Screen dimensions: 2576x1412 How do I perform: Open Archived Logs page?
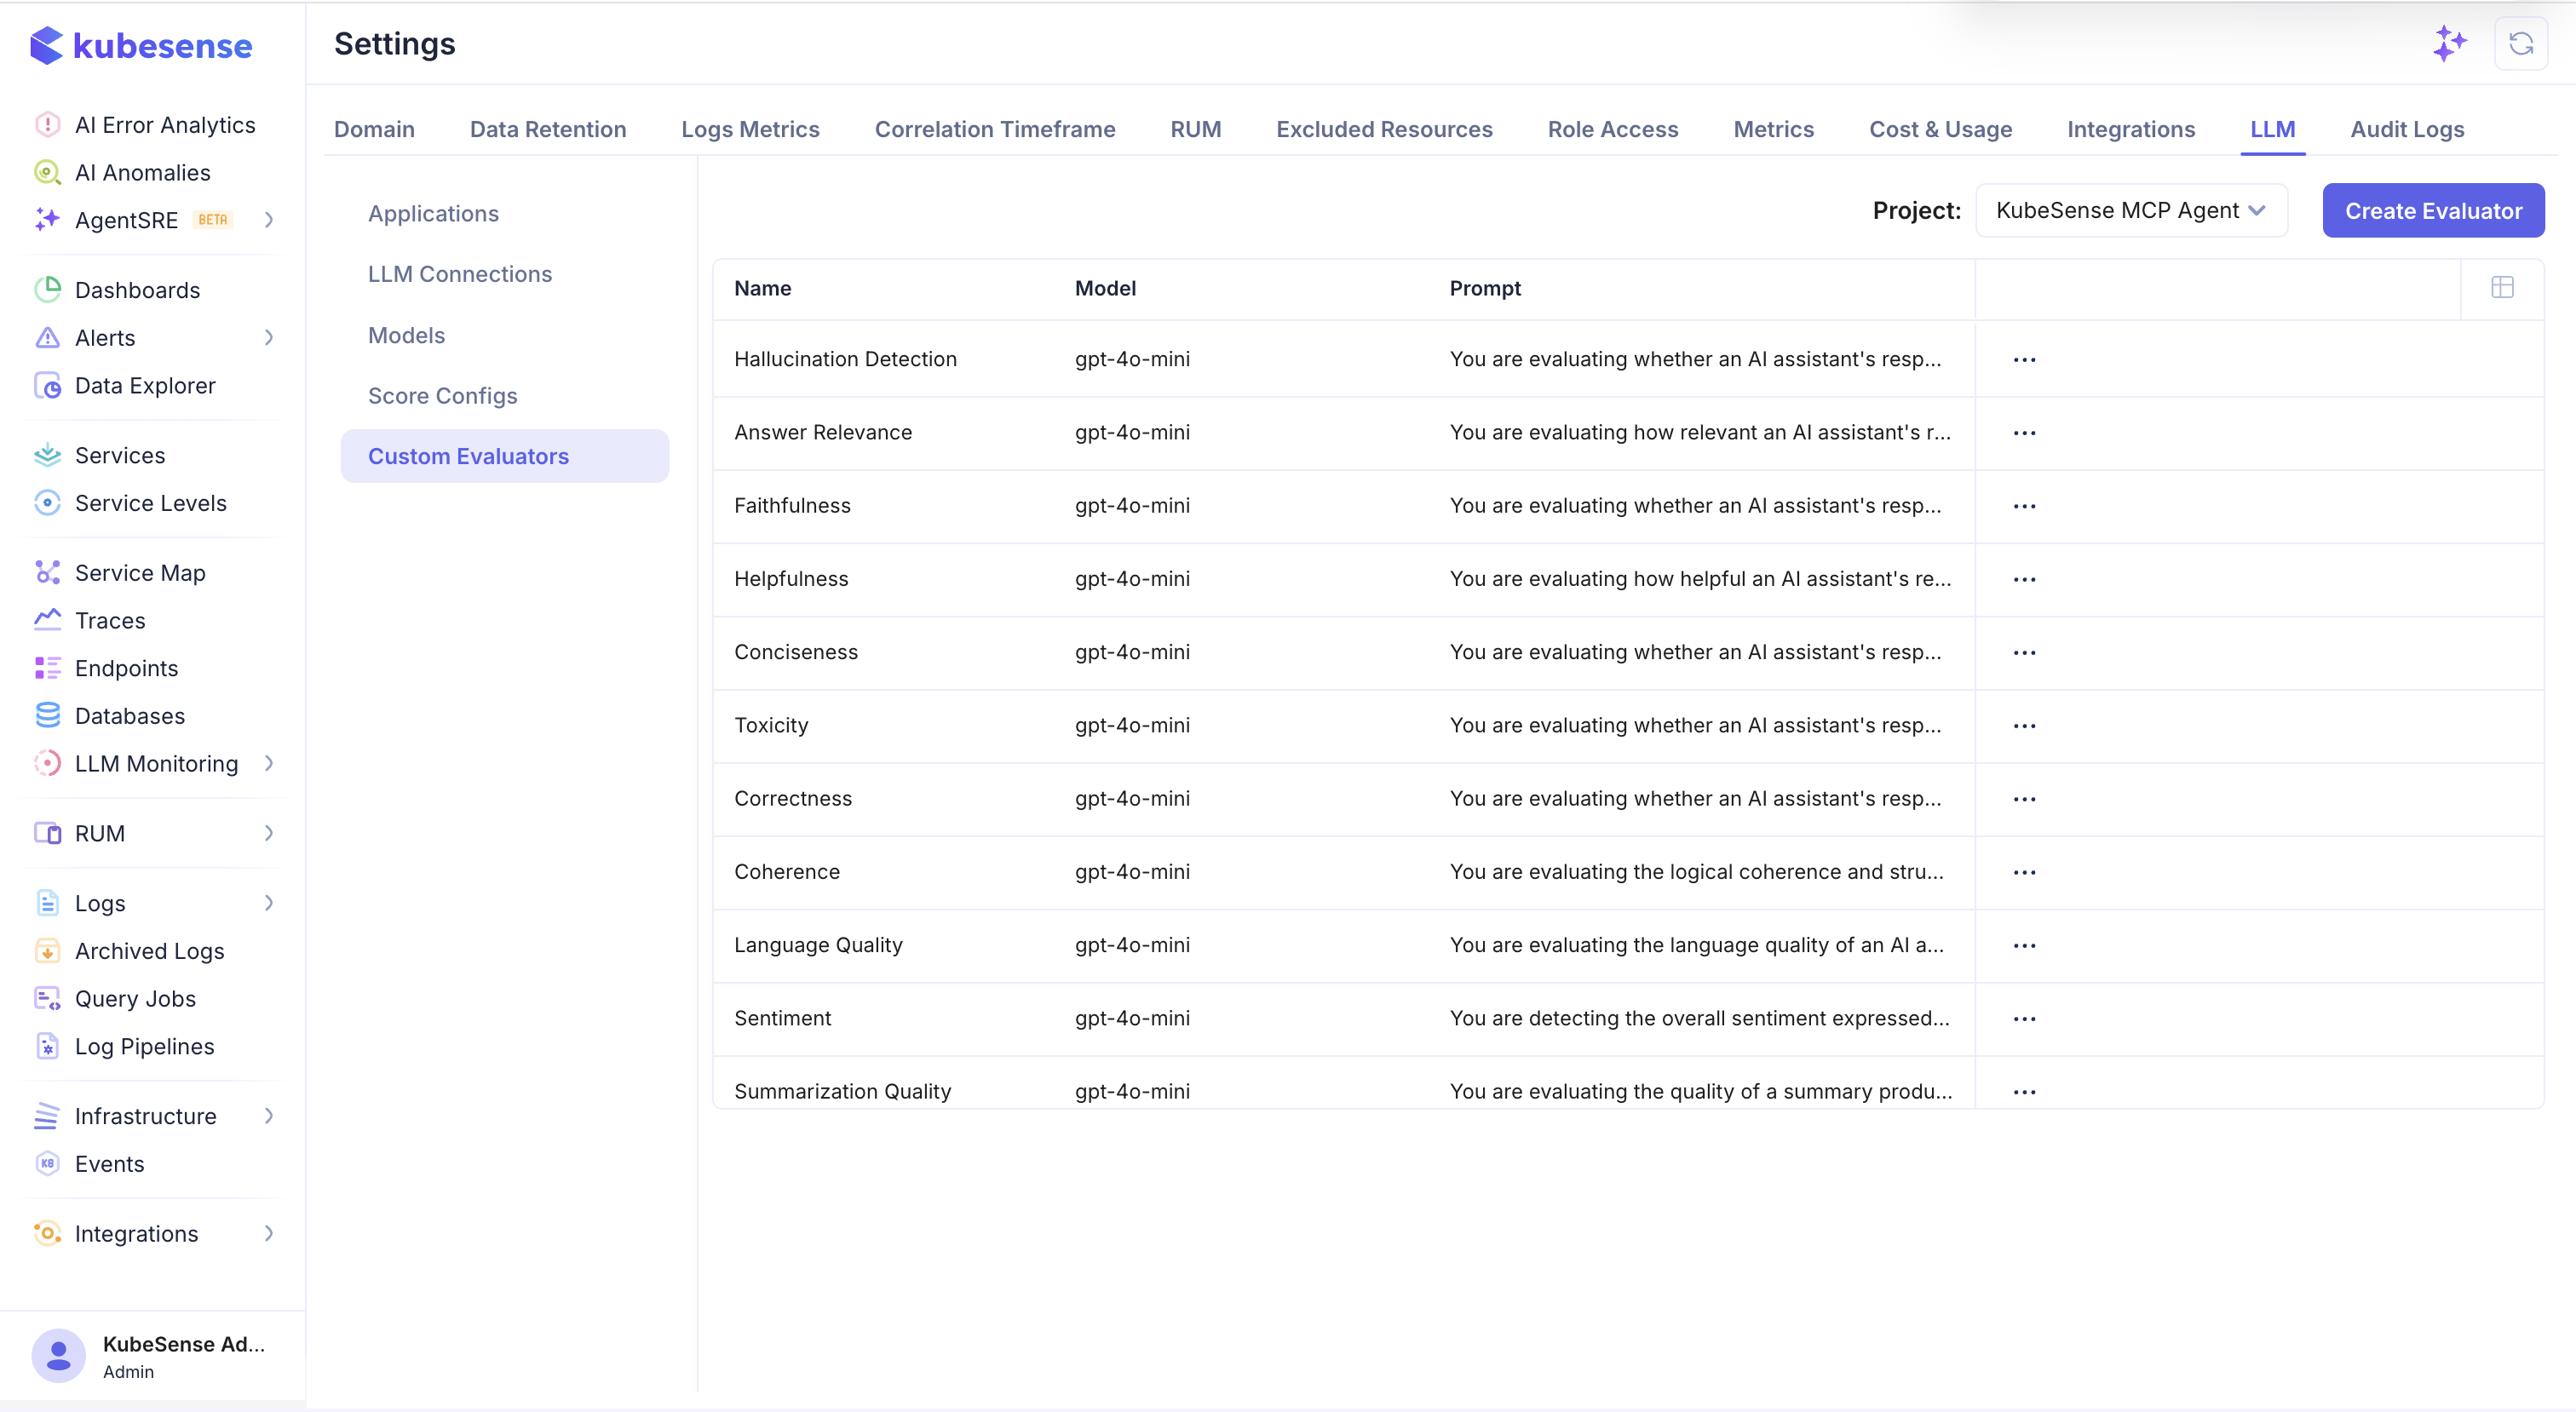[150, 951]
